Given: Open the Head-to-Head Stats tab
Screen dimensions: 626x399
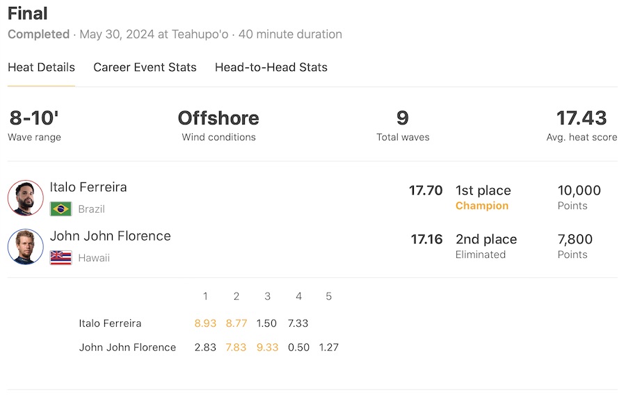Looking at the screenshot, I should pyautogui.click(x=271, y=67).
